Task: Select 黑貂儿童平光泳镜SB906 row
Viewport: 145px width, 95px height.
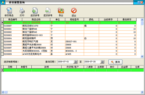Action: click(x=70, y=48)
